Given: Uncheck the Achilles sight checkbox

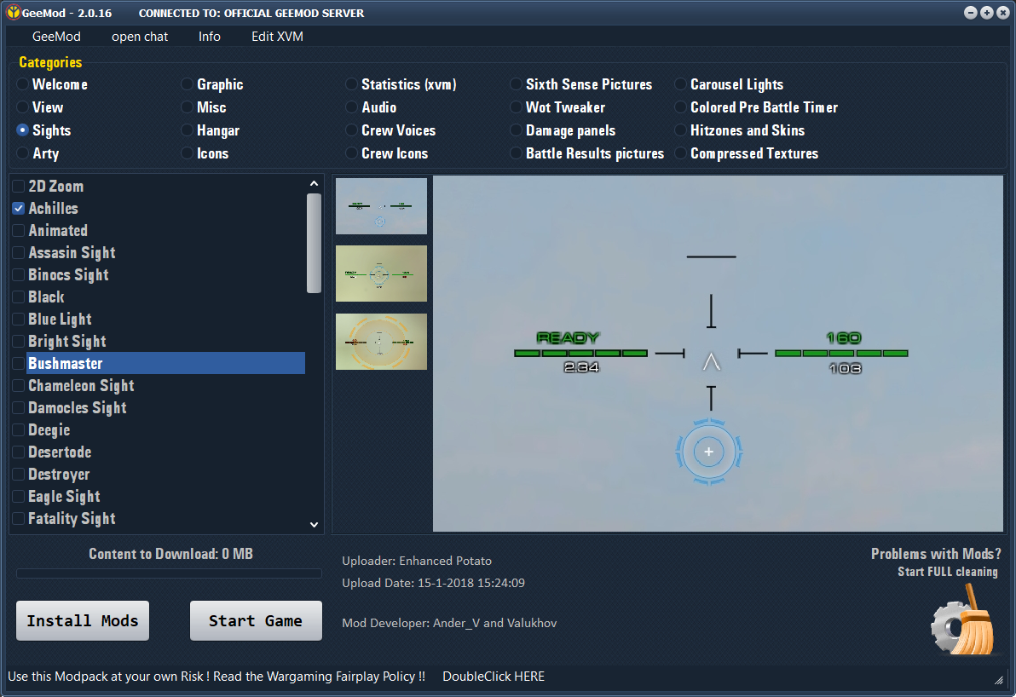Looking at the screenshot, I should point(19,209).
